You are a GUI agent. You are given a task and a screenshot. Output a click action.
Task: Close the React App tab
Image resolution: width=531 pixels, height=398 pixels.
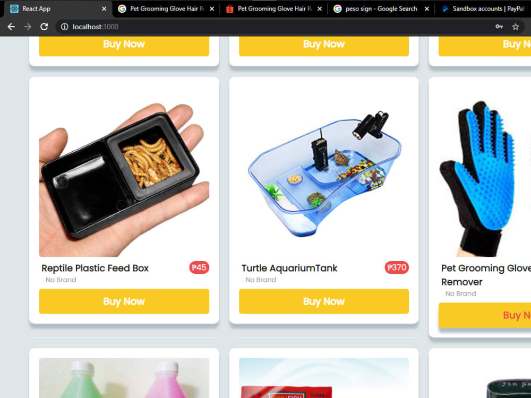tap(104, 9)
